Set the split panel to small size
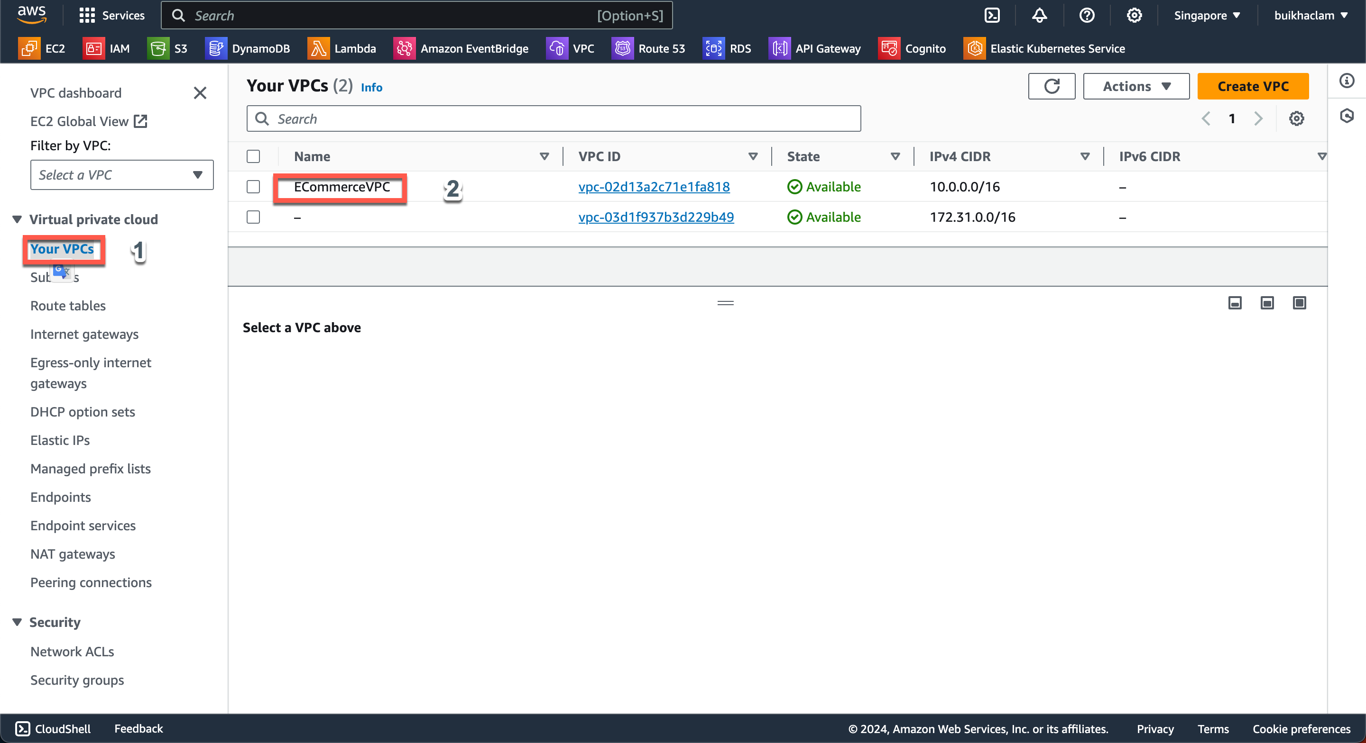This screenshot has height=743, width=1366. (x=1235, y=303)
